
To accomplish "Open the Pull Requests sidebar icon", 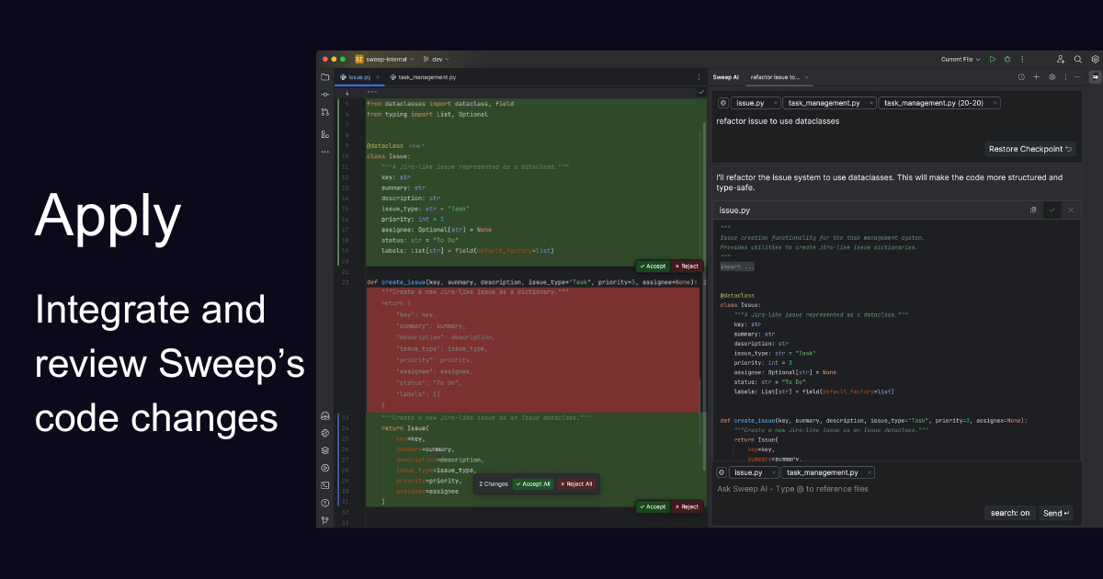I will pyautogui.click(x=325, y=112).
